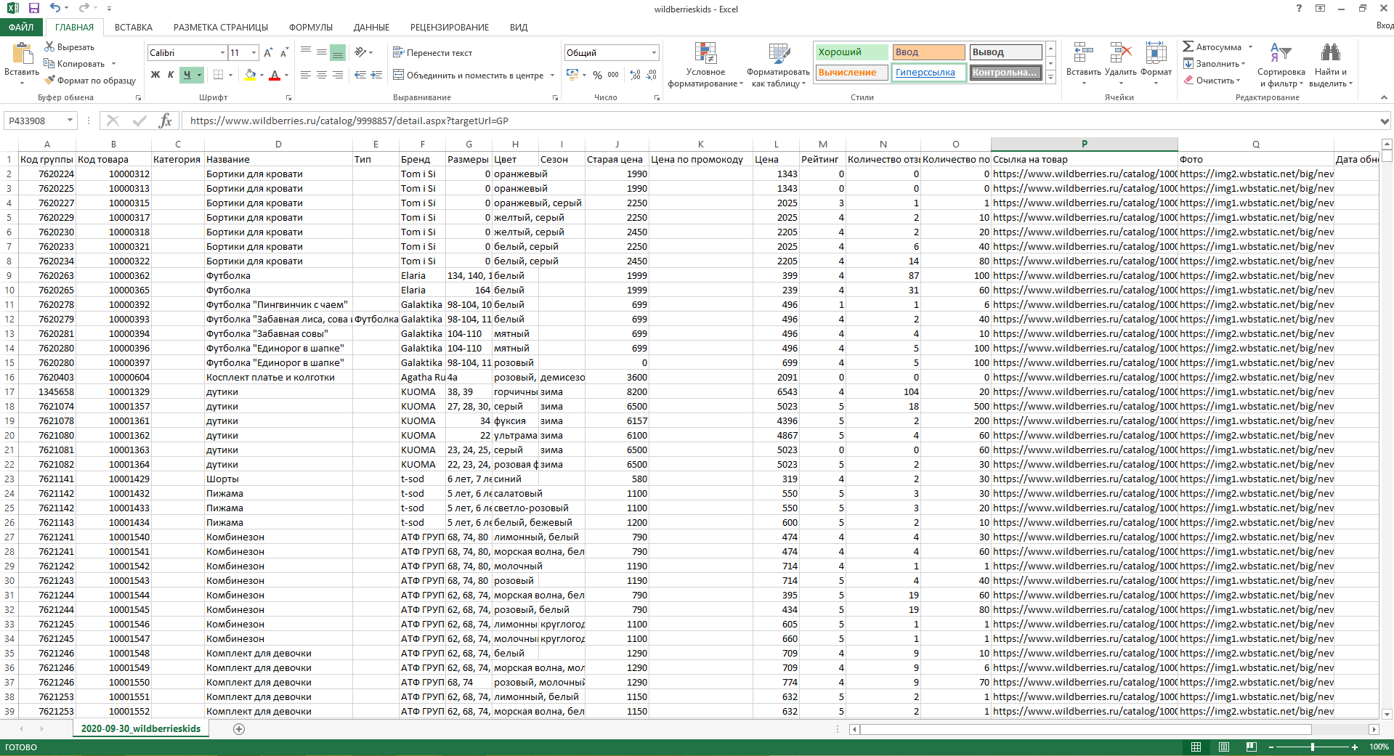This screenshot has width=1394, height=756.
Task: Switch to Page Layout view in status bar
Action: pos(1223,747)
